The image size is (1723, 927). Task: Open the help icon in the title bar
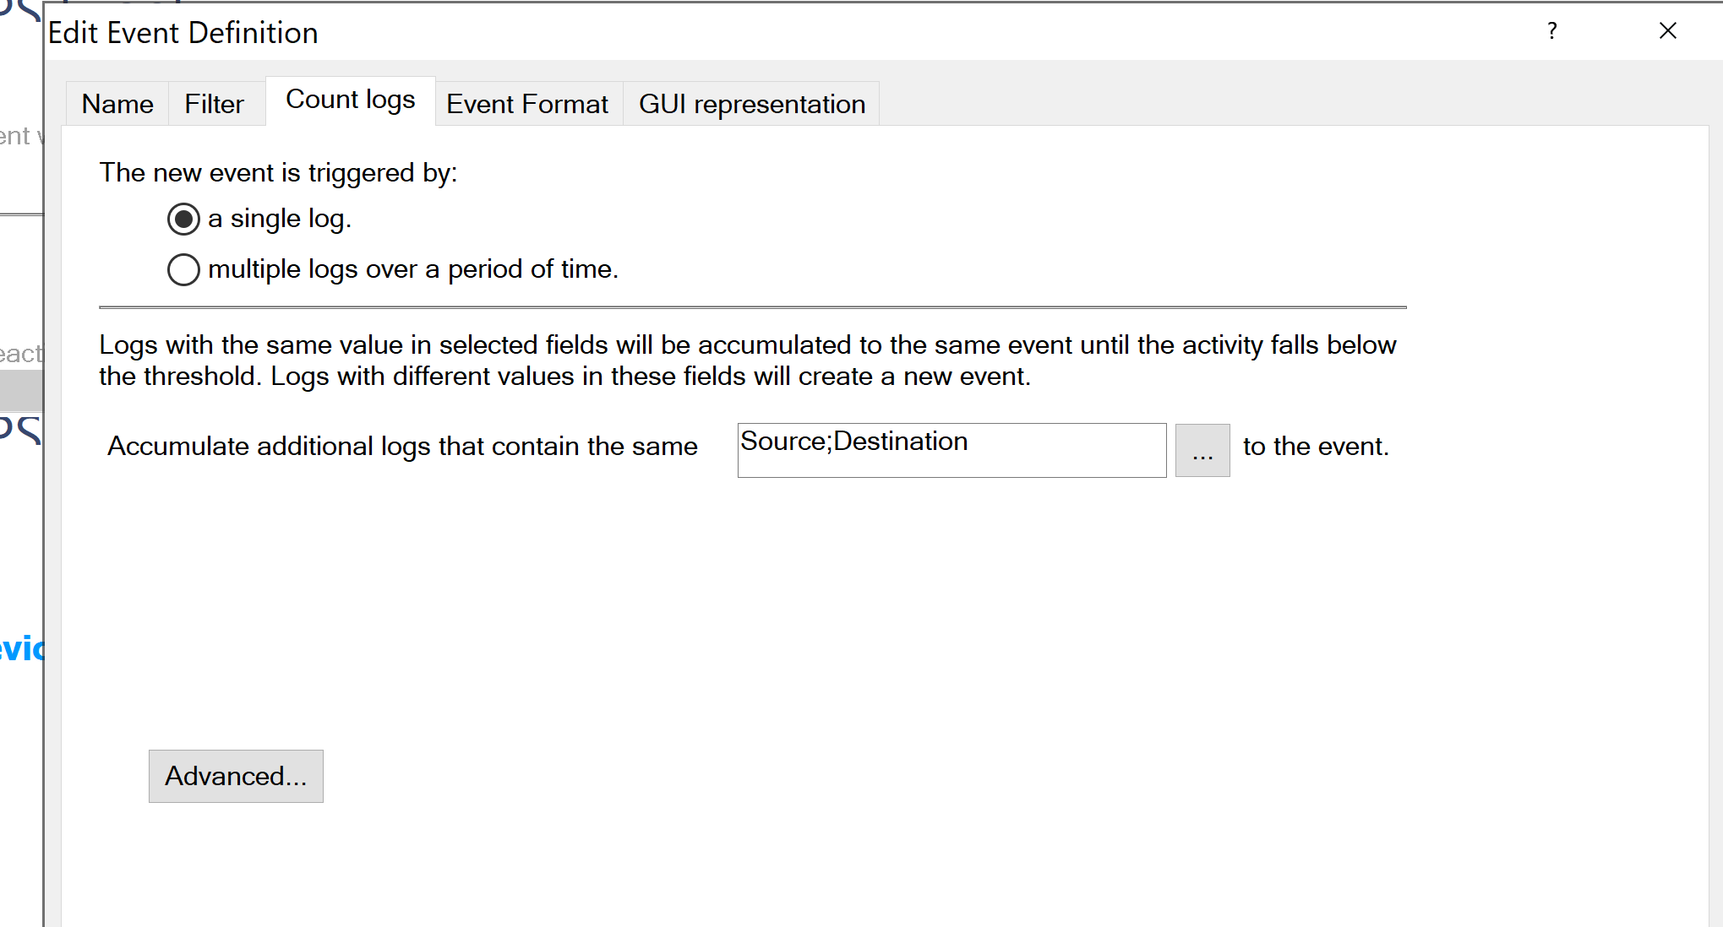click(x=1551, y=31)
